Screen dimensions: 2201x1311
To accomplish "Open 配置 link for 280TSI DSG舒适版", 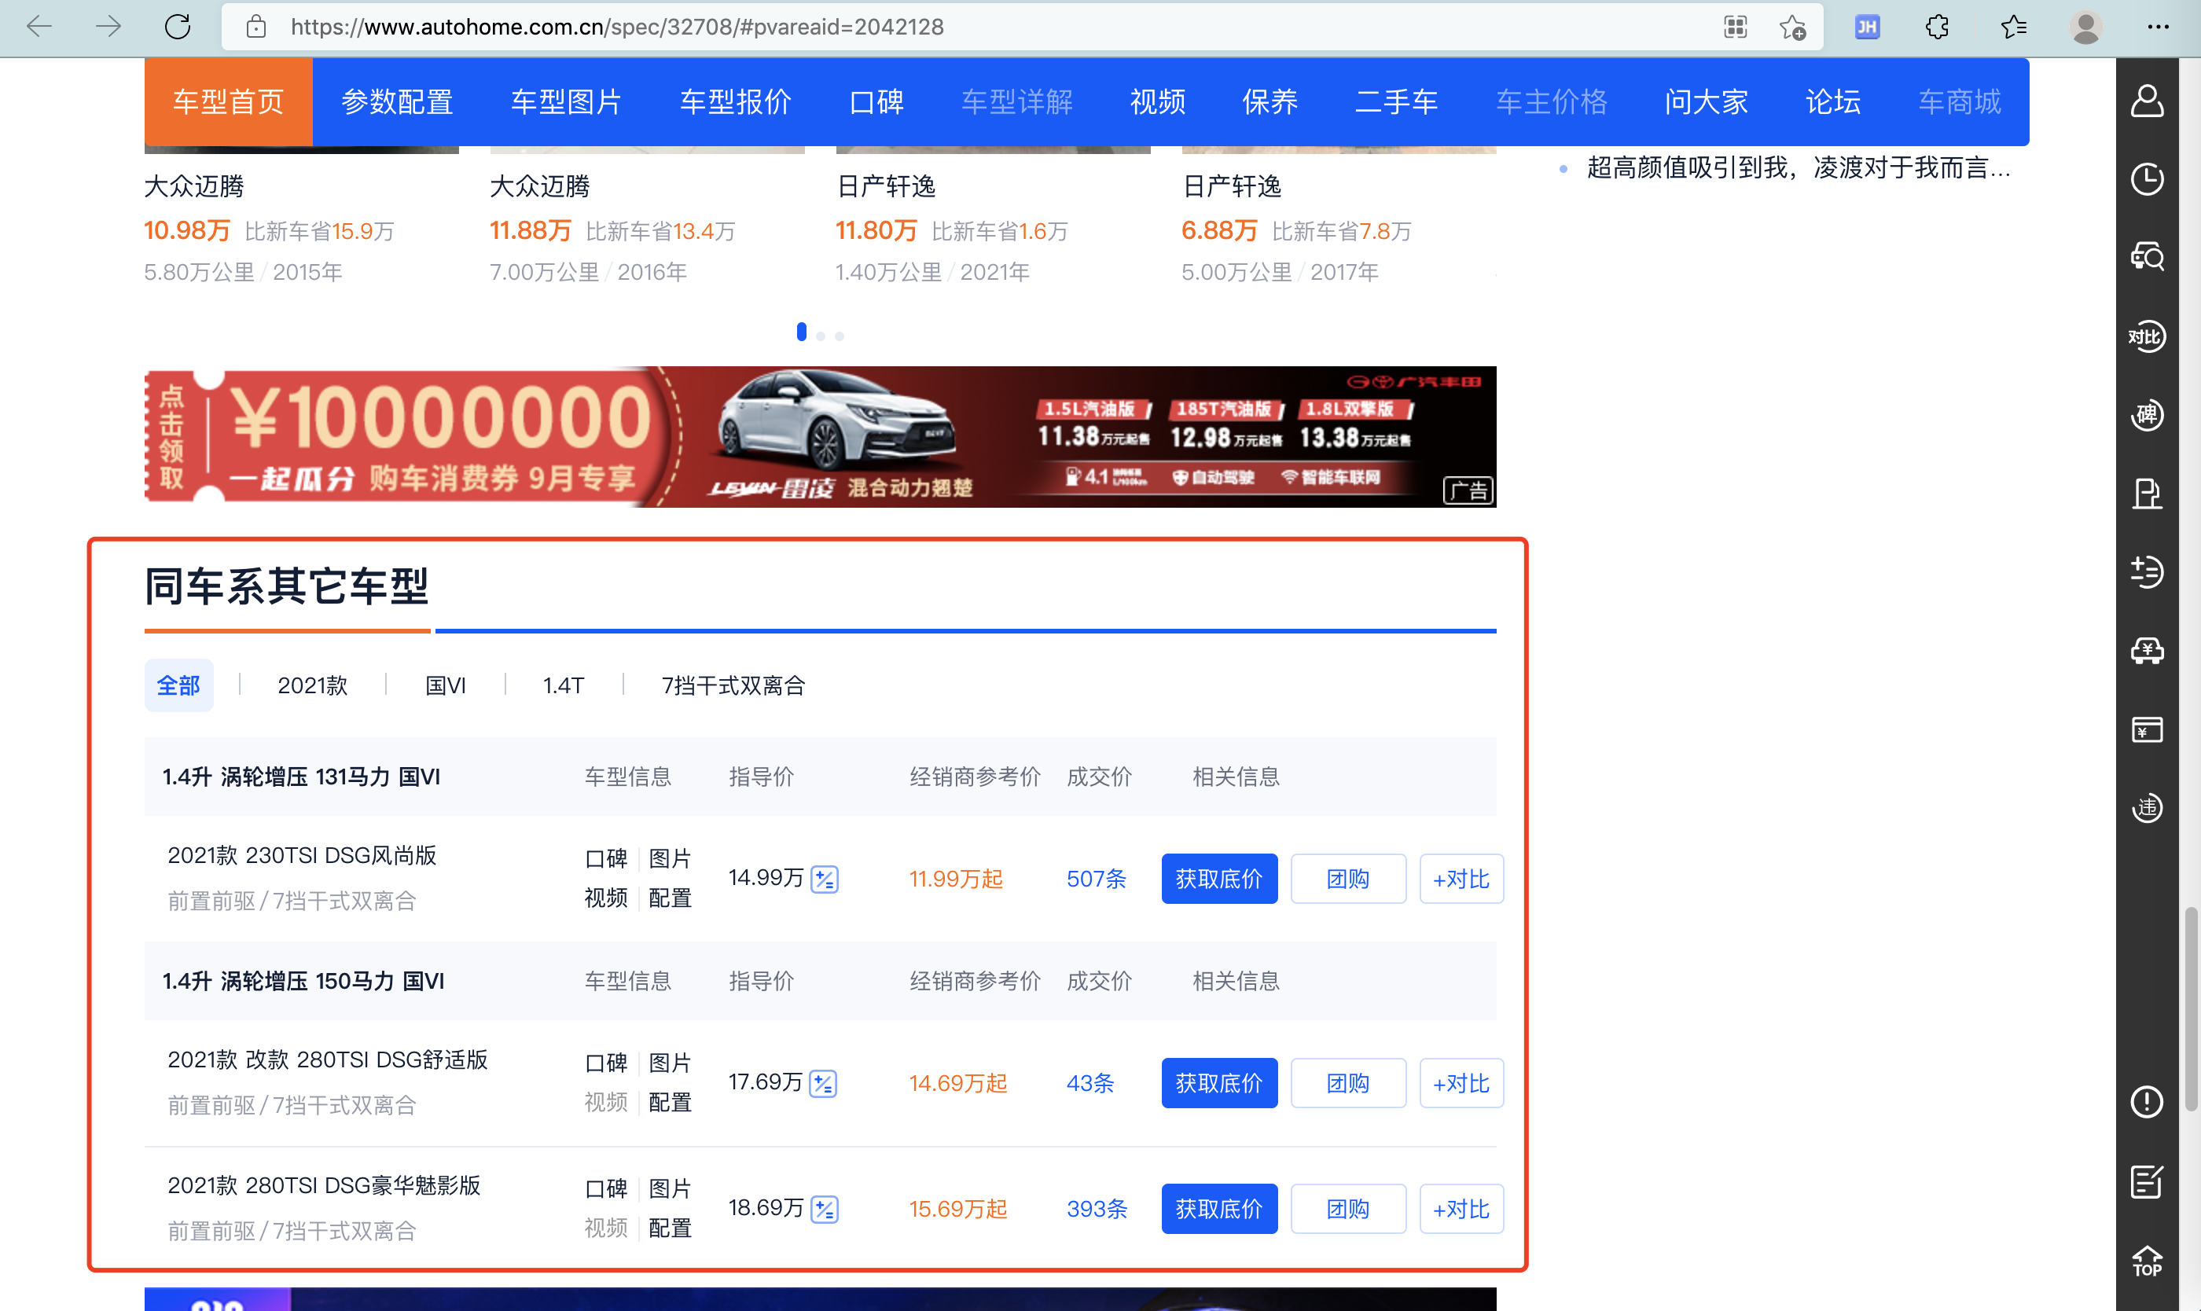I will [670, 1103].
